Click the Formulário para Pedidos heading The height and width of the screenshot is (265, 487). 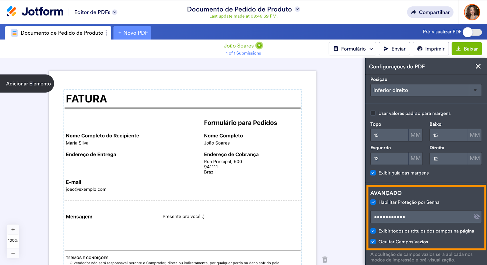[x=240, y=123]
